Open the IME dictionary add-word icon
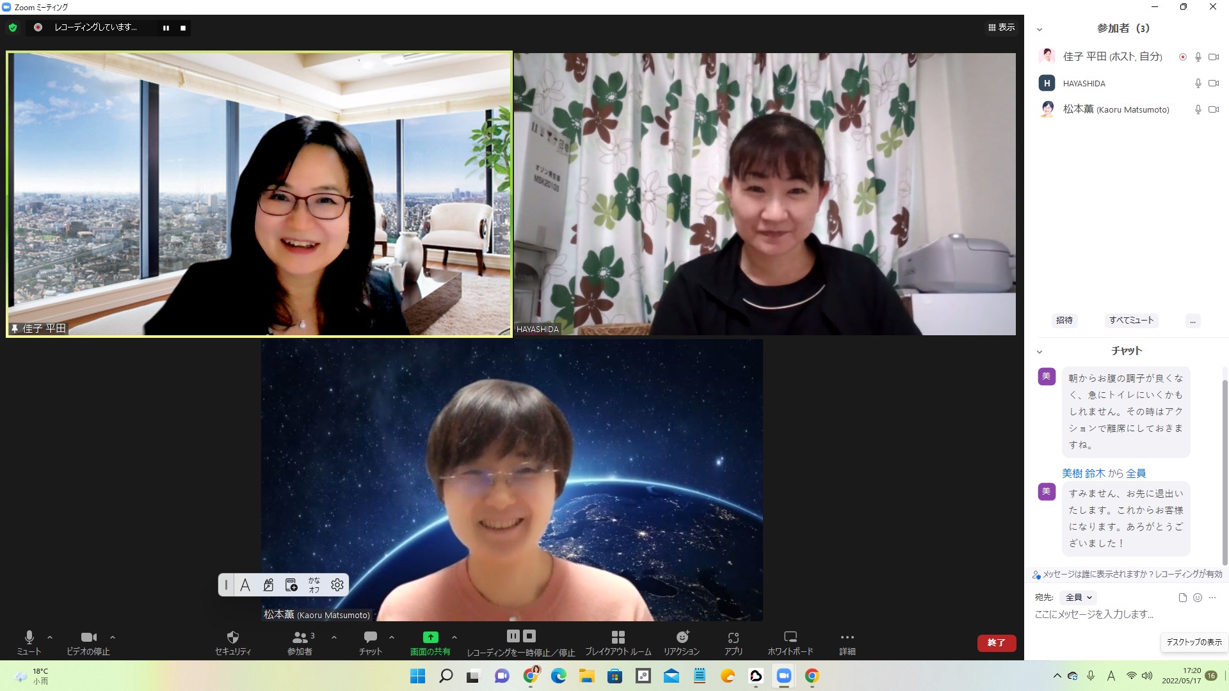This screenshot has height=691, width=1229. point(291,585)
